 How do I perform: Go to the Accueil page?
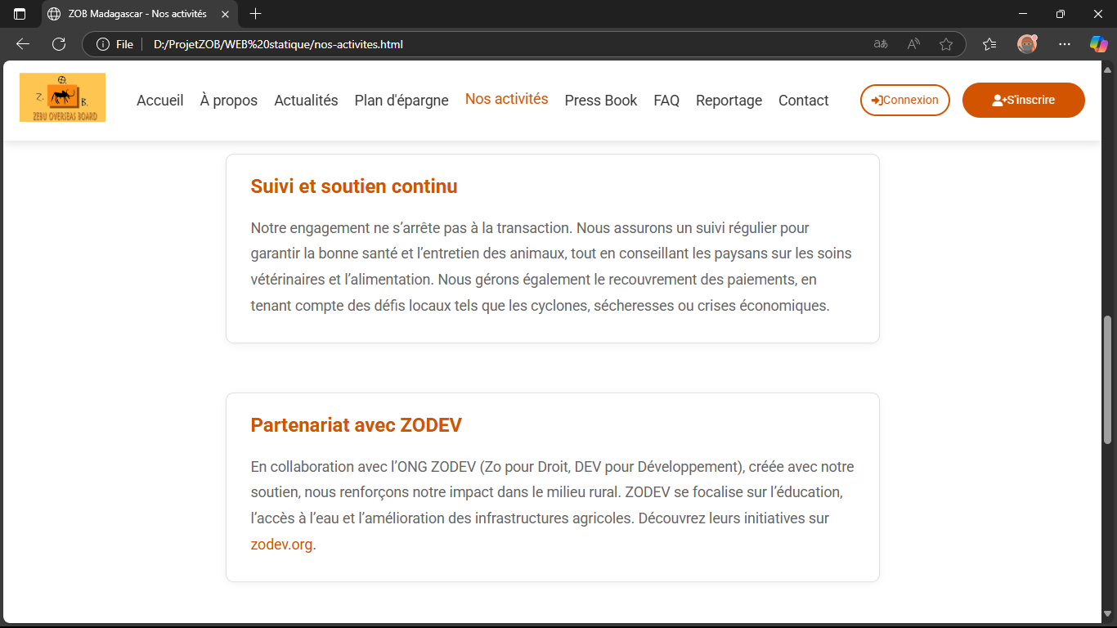[x=160, y=101]
